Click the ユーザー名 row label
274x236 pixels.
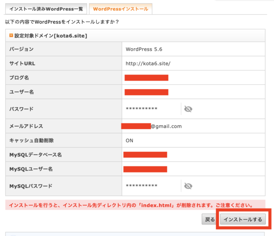tap(22, 92)
